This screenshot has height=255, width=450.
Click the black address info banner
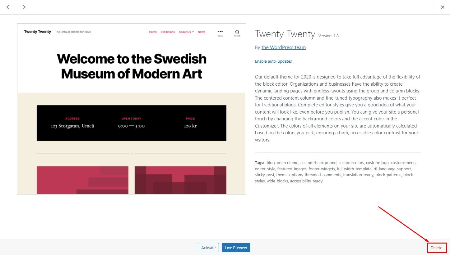click(x=132, y=123)
